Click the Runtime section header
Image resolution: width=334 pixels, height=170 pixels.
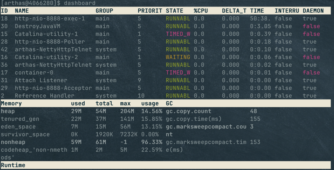coord(13,165)
